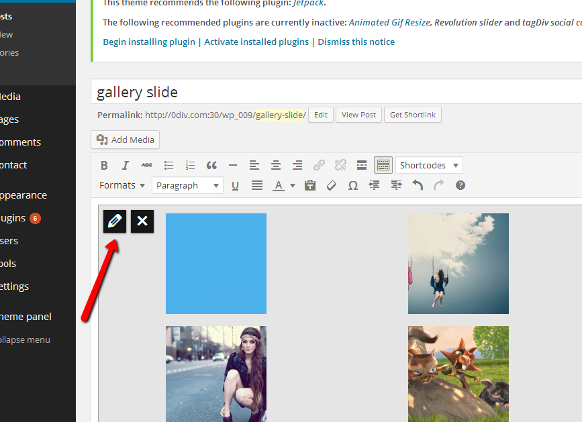Click the Add Media button
Image resolution: width=582 pixels, height=422 pixels.
[125, 140]
